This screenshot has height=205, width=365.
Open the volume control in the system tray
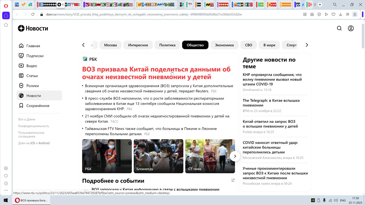(336, 200)
